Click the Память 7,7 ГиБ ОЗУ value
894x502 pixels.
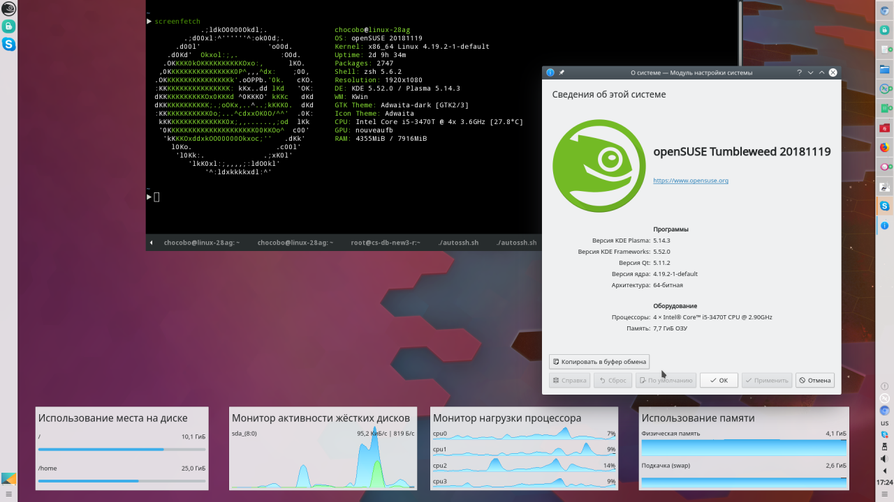pos(670,328)
